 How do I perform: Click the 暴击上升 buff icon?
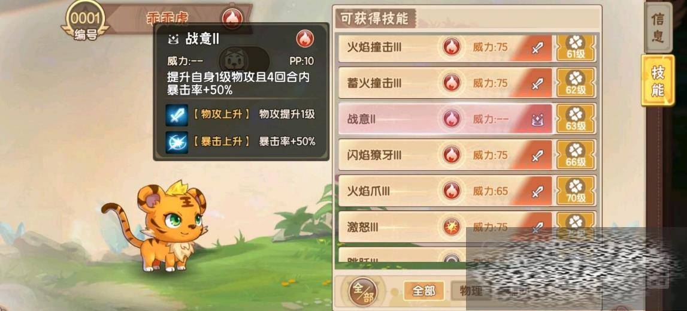click(x=177, y=142)
